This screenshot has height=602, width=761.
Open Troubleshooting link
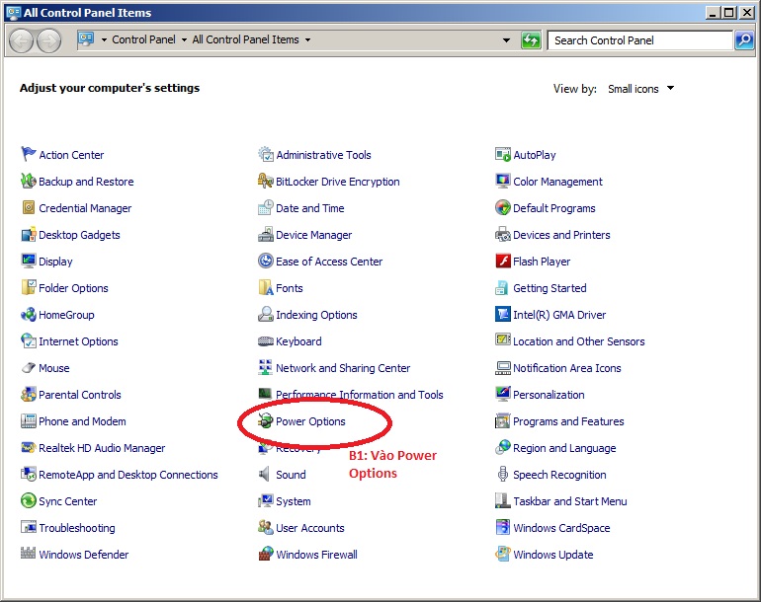[x=77, y=528]
